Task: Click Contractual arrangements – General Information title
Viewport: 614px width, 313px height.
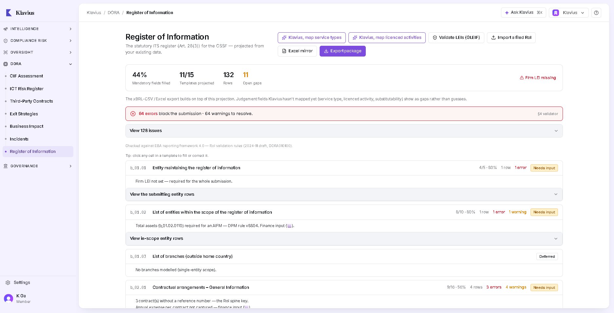Action: 201,288
